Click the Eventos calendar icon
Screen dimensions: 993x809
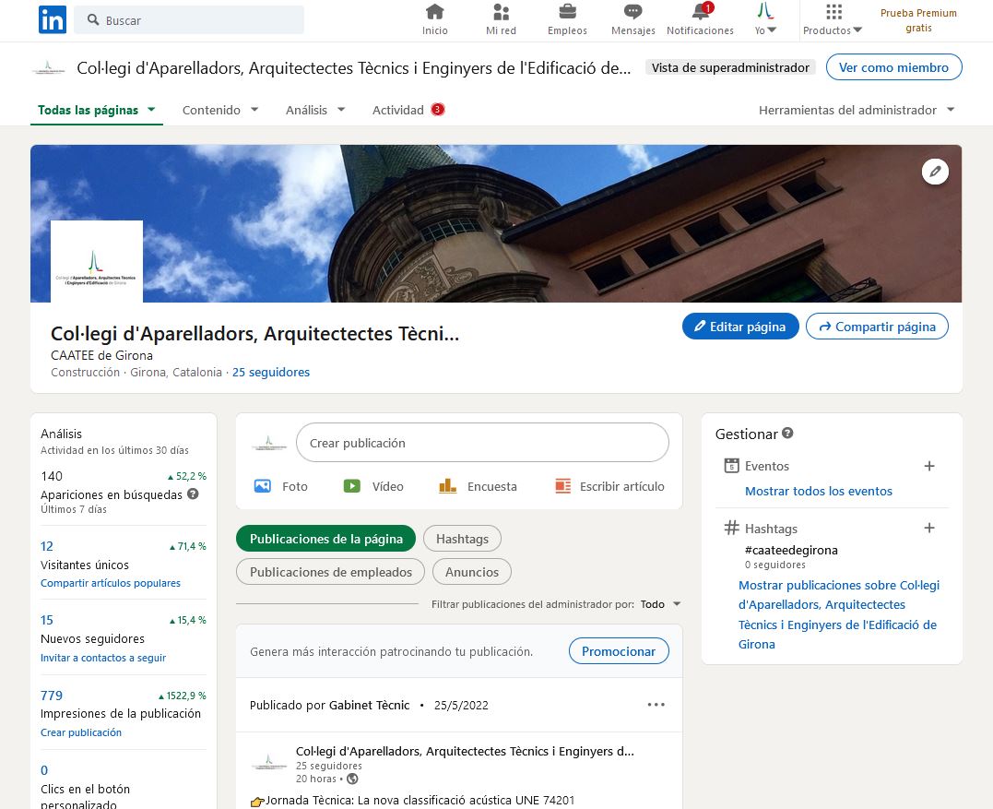tap(731, 466)
